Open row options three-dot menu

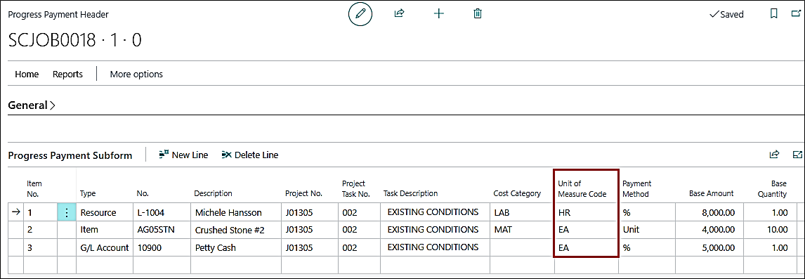66,213
